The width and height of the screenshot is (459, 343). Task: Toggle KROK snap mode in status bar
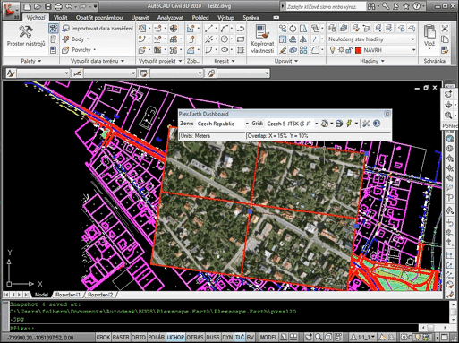click(103, 338)
